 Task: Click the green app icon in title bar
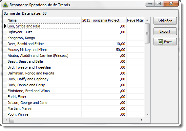(x=5, y=5)
